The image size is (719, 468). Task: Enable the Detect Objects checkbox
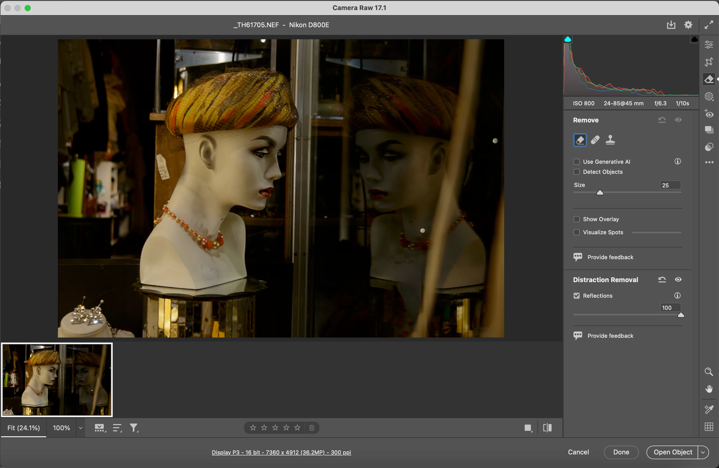(576, 172)
